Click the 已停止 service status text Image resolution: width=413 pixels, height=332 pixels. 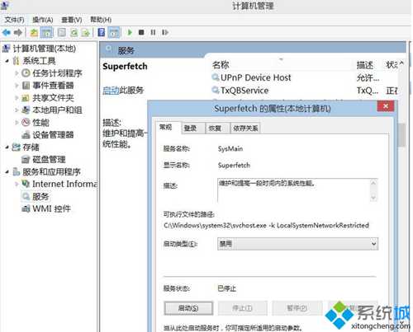pos(227,288)
